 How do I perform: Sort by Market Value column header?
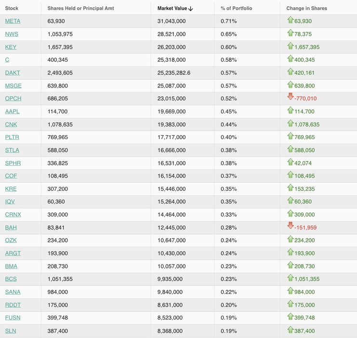[x=172, y=8]
